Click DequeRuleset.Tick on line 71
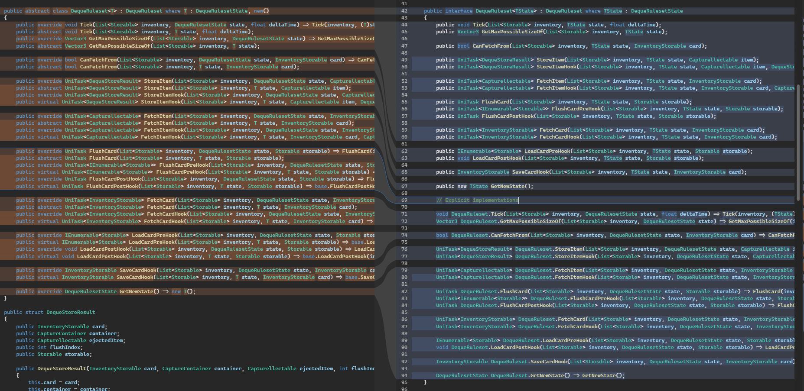The height and width of the screenshot is (391, 804). pyautogui.click(x=477, y=214)
